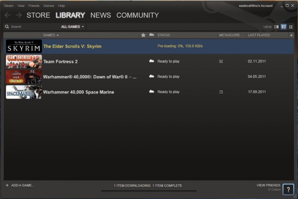This screenshot has width=298, height=199.
Task: Go back with the left arrow
Action: click(x=7, y=15)
